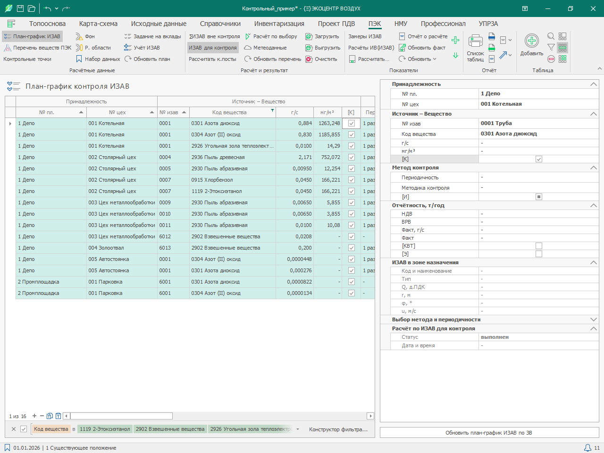
Task: Click the save icon in title bar
Action: pos(20,8)
